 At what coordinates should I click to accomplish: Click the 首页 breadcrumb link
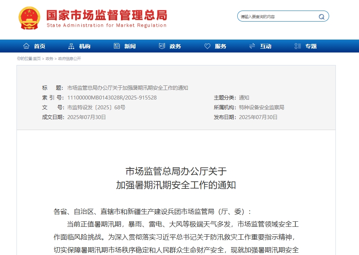point(37,59)
